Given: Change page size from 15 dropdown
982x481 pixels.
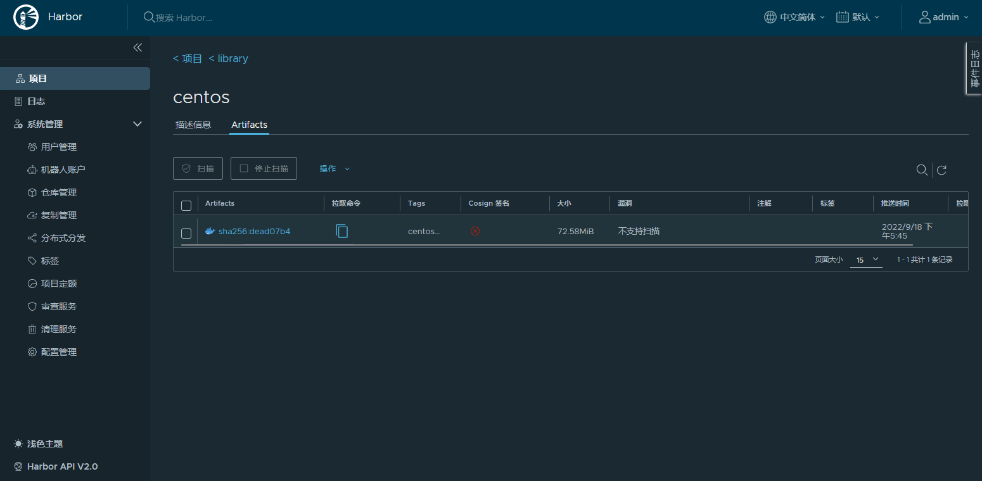Looking at the screenshot, I should 866,259.
